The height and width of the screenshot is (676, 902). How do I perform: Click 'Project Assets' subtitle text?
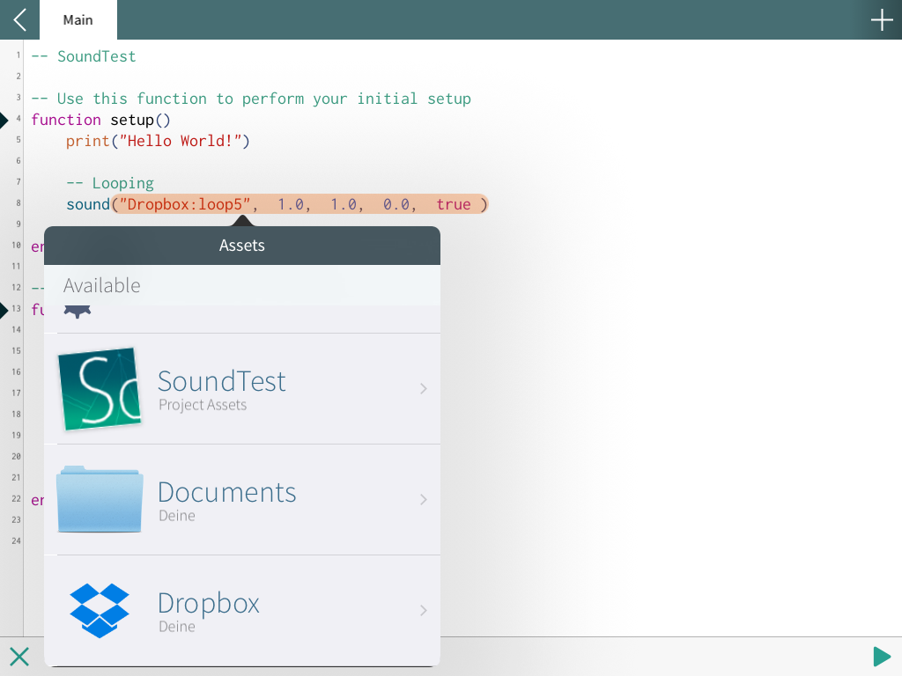click(203, 405)
